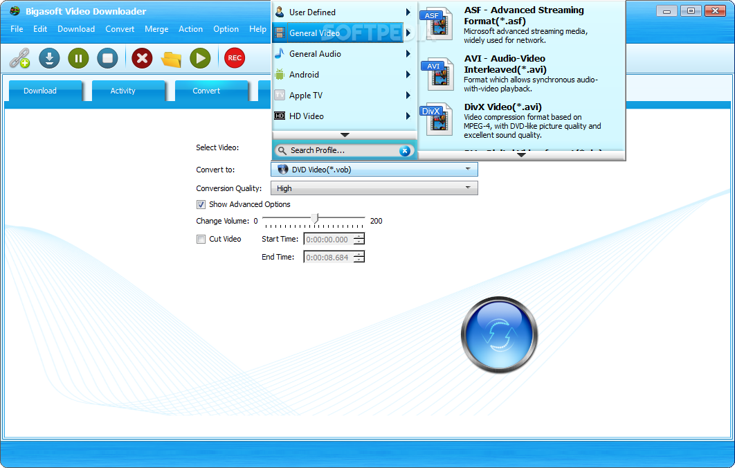Select ASF Advanced Streaming Format profile
Screen dimensions: 735x468
click(x=521, y=24)
